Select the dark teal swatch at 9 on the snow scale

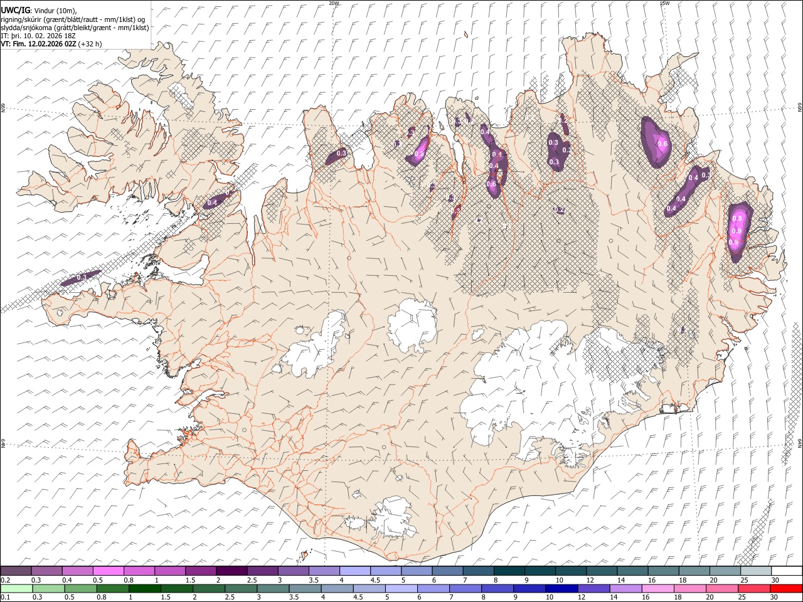click(540, 571)
